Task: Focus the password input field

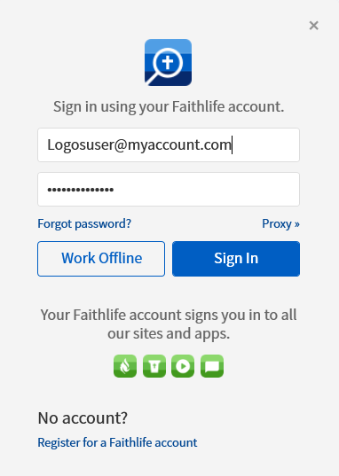Action: [169, 190]
